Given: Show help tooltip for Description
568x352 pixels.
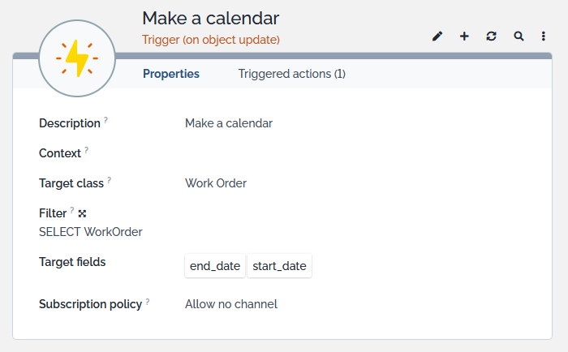Looking at the screenshot, I should click(x=105, y=120).
